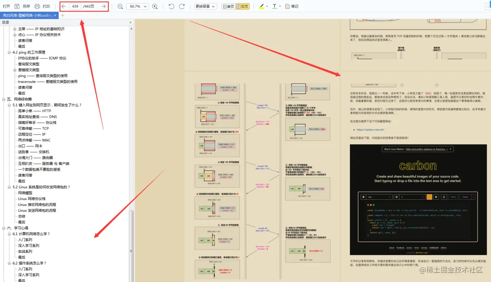Open the change background (更换背景) dropdown
The image size is (491, 282).
[x=205, y=6]
